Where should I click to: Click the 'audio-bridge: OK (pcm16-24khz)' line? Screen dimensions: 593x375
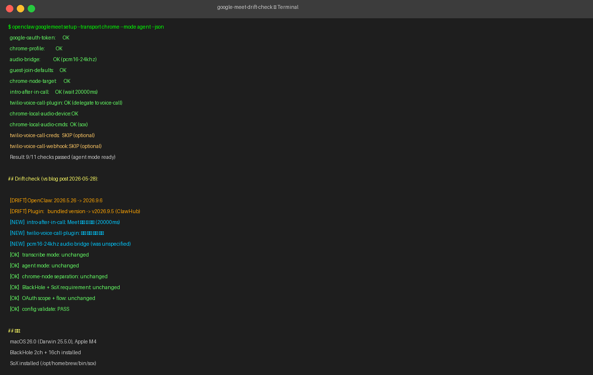tap(53, 59)
